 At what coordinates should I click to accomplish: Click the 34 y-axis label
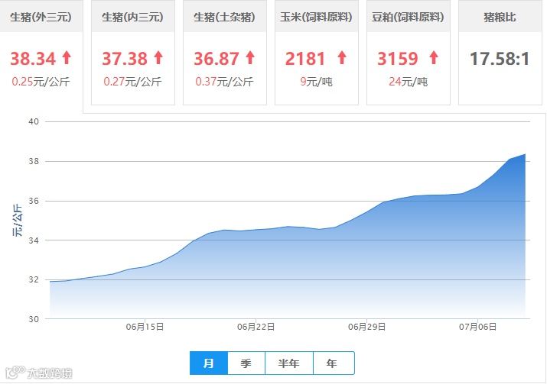(x=34, y=240)
